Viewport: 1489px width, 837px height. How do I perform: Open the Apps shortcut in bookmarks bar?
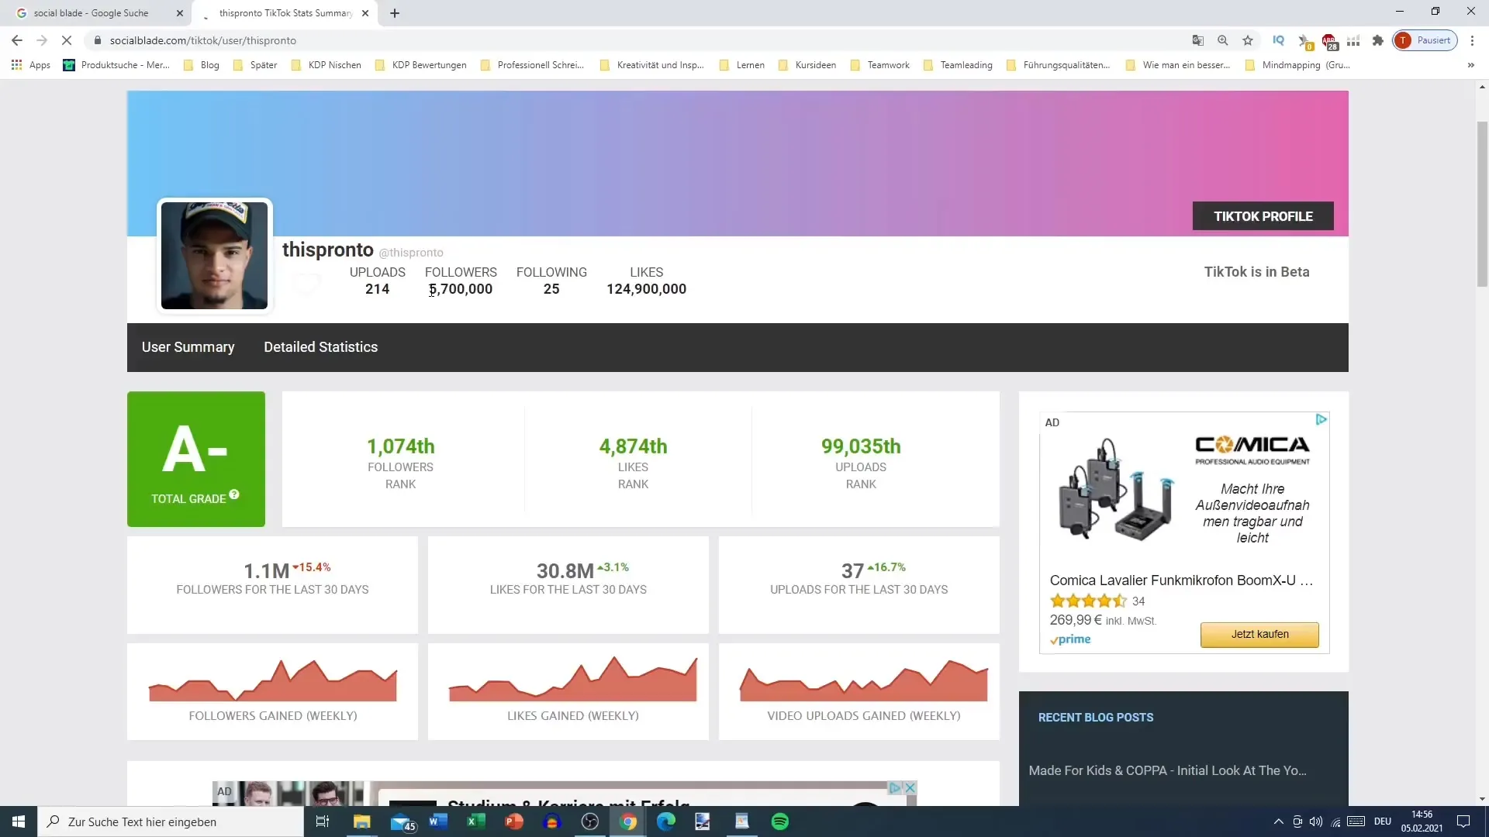point(31,65)
